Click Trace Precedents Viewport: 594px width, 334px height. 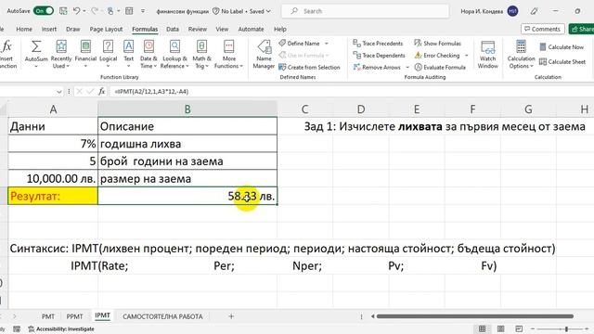click(x=378, y=44)
